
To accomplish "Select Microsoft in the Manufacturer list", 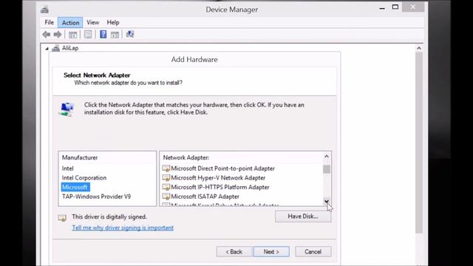I will [x=75, y=187].
